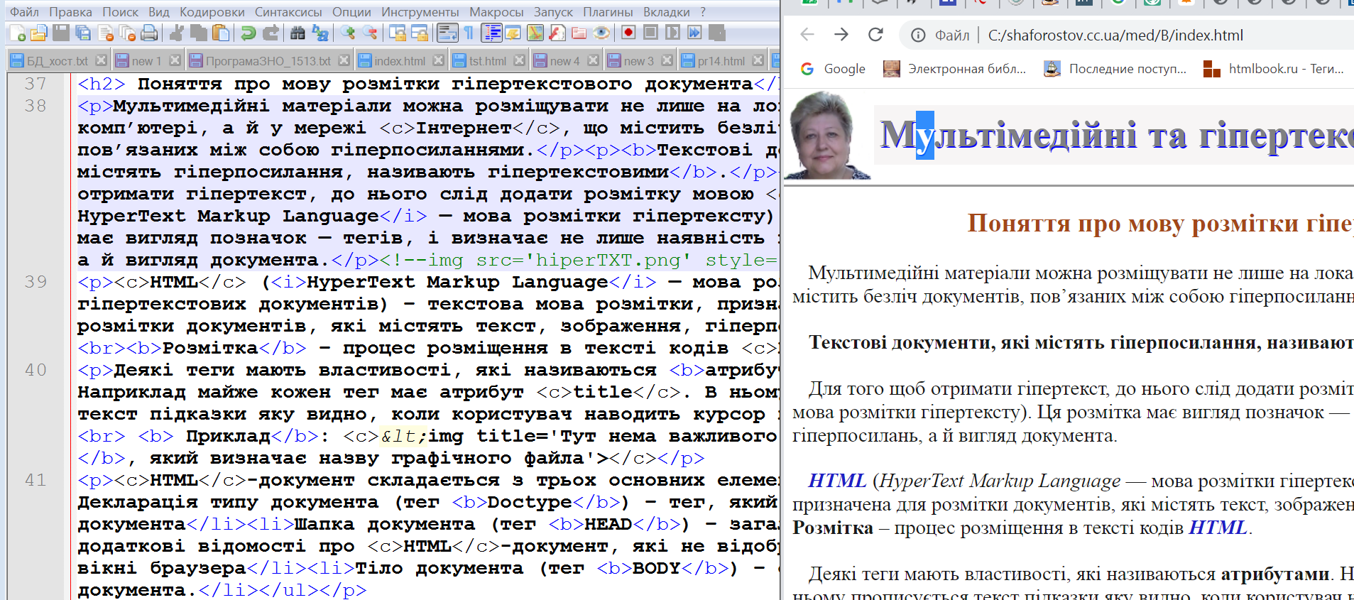The image size is (1354, 600).
Task: Click the Save All icon
Action: pos(83,33)
